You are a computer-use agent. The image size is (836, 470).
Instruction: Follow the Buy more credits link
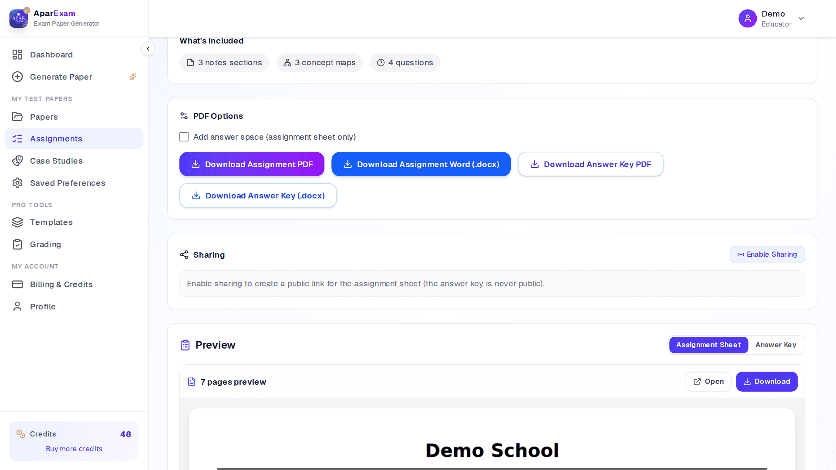click(x=74, y=449)
